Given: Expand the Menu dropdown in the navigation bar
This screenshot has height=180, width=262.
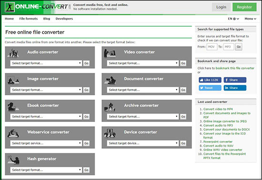Looking at the screenshot, I should coord(250,19).
